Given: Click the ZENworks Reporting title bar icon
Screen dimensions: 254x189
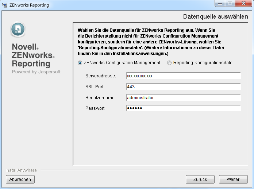Looking at the screenshot, I should 5,5.
